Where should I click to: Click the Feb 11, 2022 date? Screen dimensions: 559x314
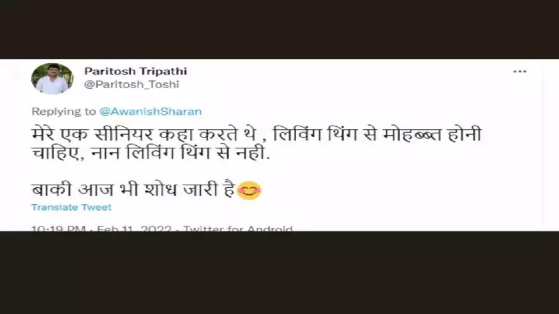[134, 229]
